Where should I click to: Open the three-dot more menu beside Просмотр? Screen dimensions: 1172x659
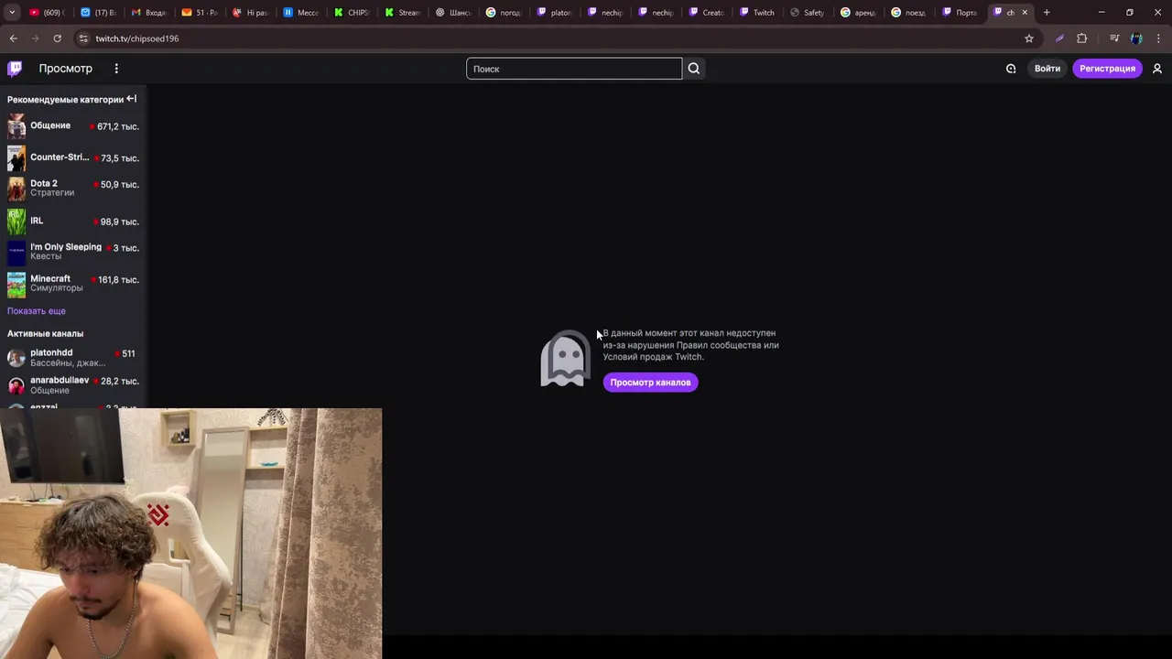(116, 69)
